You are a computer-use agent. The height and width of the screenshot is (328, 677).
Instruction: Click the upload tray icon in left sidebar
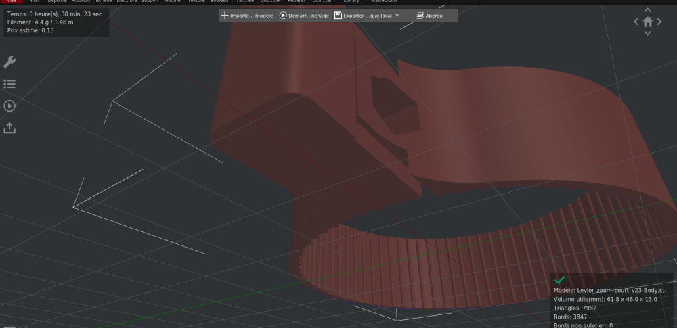pos(9,128)
